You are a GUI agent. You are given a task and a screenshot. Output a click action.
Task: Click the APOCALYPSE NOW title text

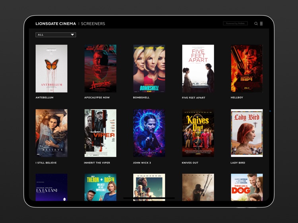(x=97, y=98)
